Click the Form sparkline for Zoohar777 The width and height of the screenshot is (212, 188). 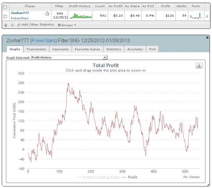point(196,16)
